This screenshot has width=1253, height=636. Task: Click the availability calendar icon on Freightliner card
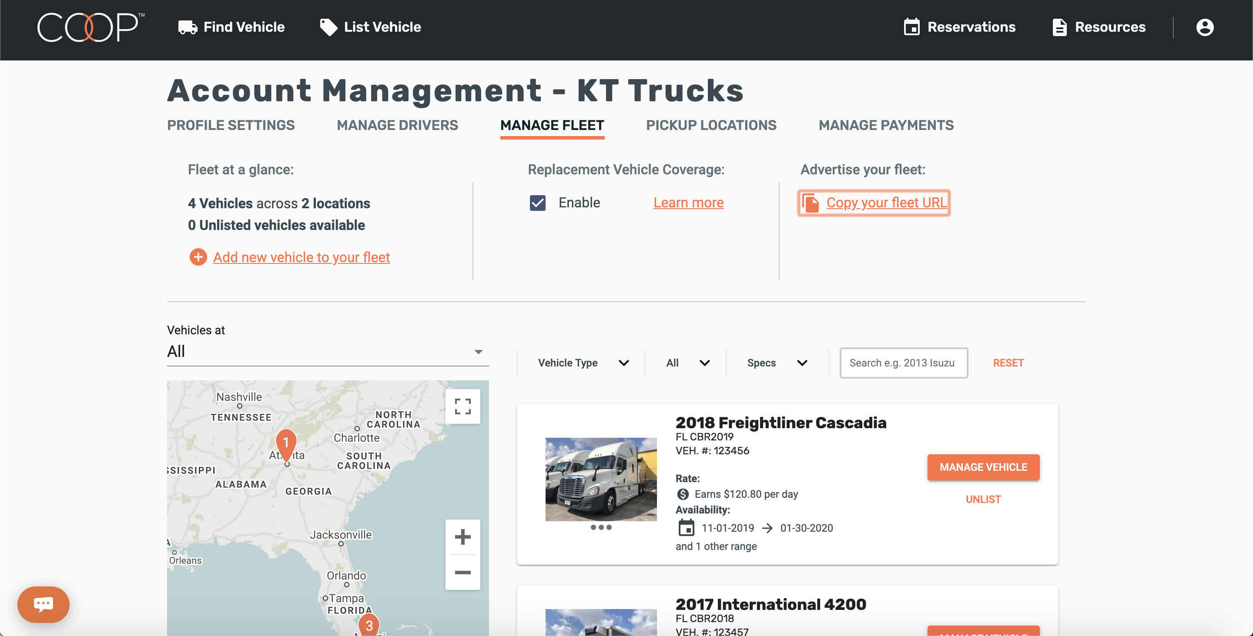(x=687, y=528)
